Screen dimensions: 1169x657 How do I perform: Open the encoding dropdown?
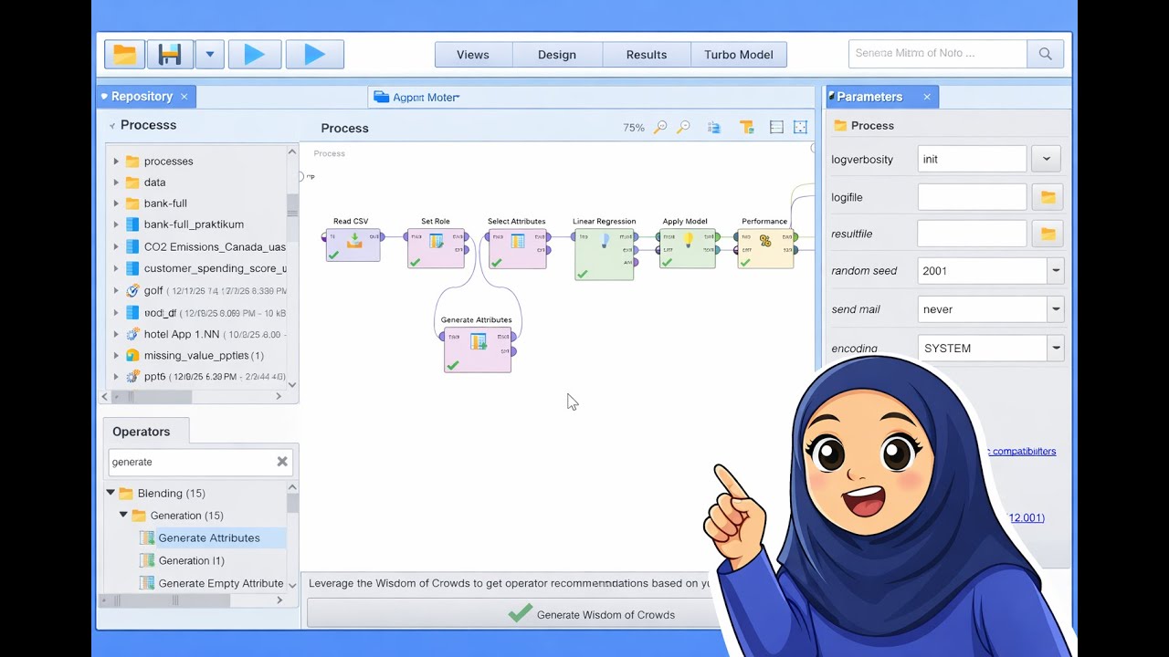tap(1056, 348)
